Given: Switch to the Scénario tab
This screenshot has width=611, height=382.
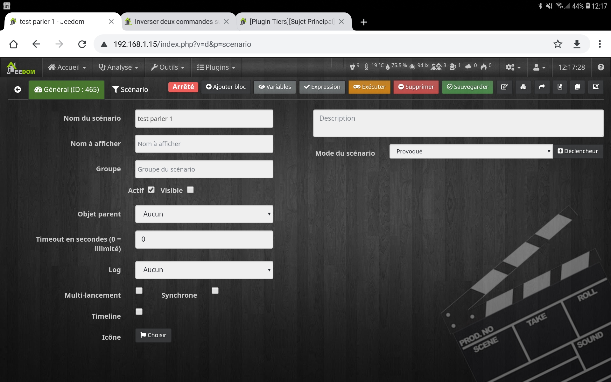Looking at the screenshot, I should pyautogui.click(x=130, y=90).
